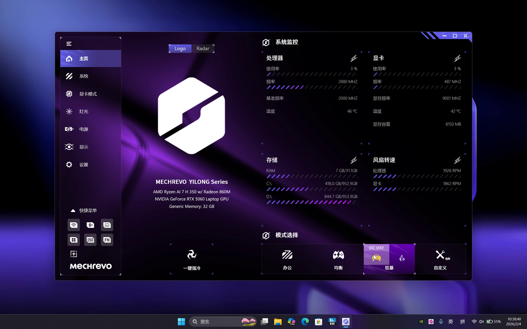
Task: Open the taskbar clock and date
Action: (x=514, y=321)
